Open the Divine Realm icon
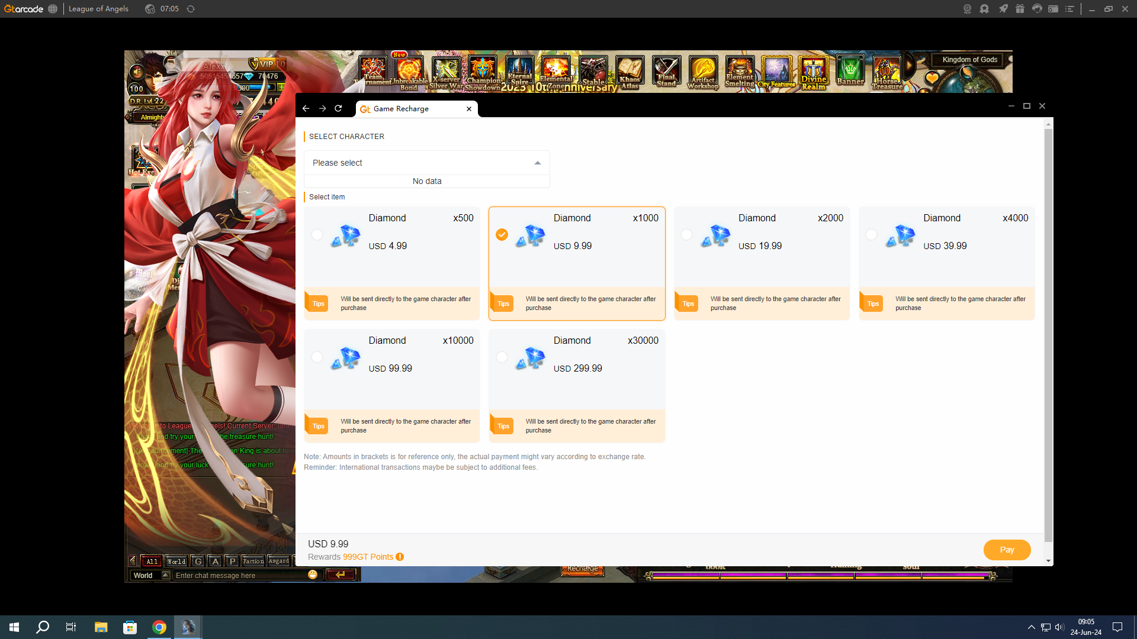 click(814, 72)
